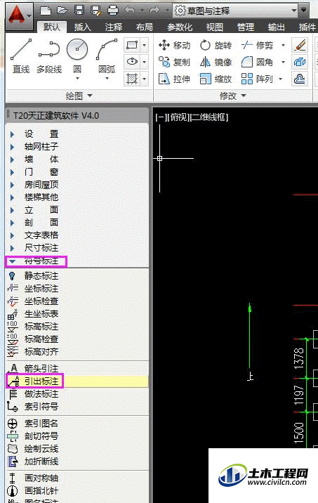The width and height of the screenshot is (318, 503).
Task: Switch to the 参数化 ribbon tab
Action: coord(180,27)
